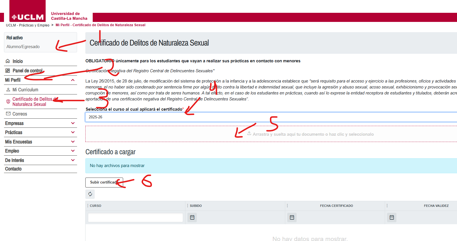Click the home icon next to Inicio

coord(8,61)
